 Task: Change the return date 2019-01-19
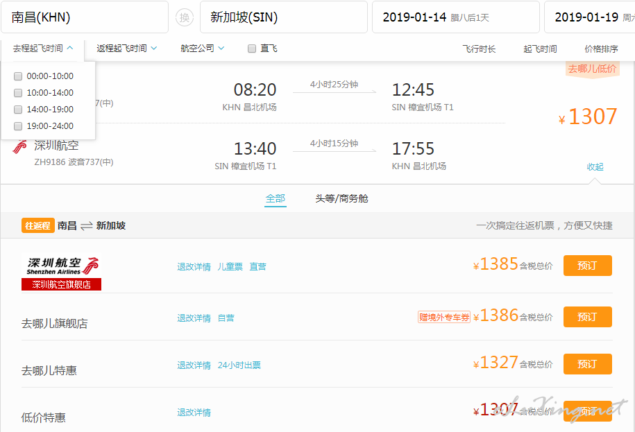coord(590,17)
